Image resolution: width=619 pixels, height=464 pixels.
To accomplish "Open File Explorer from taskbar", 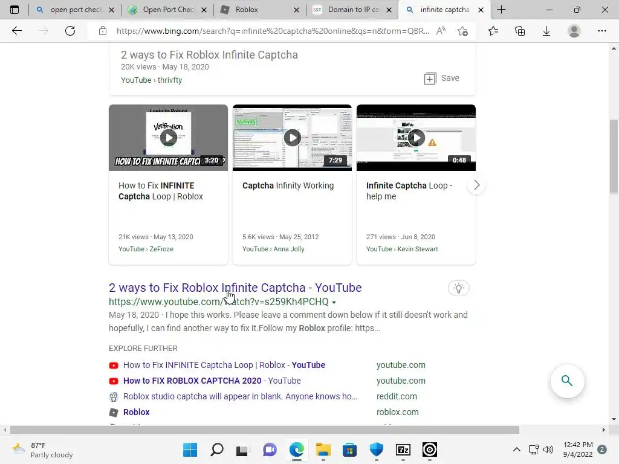I will 323,449.
